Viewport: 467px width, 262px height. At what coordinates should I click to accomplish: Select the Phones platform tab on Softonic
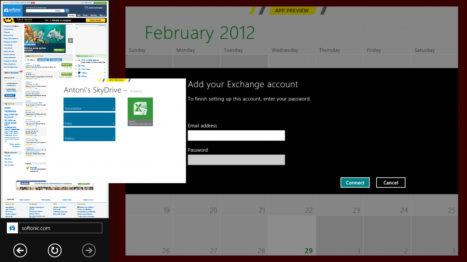tap(85, 15)
